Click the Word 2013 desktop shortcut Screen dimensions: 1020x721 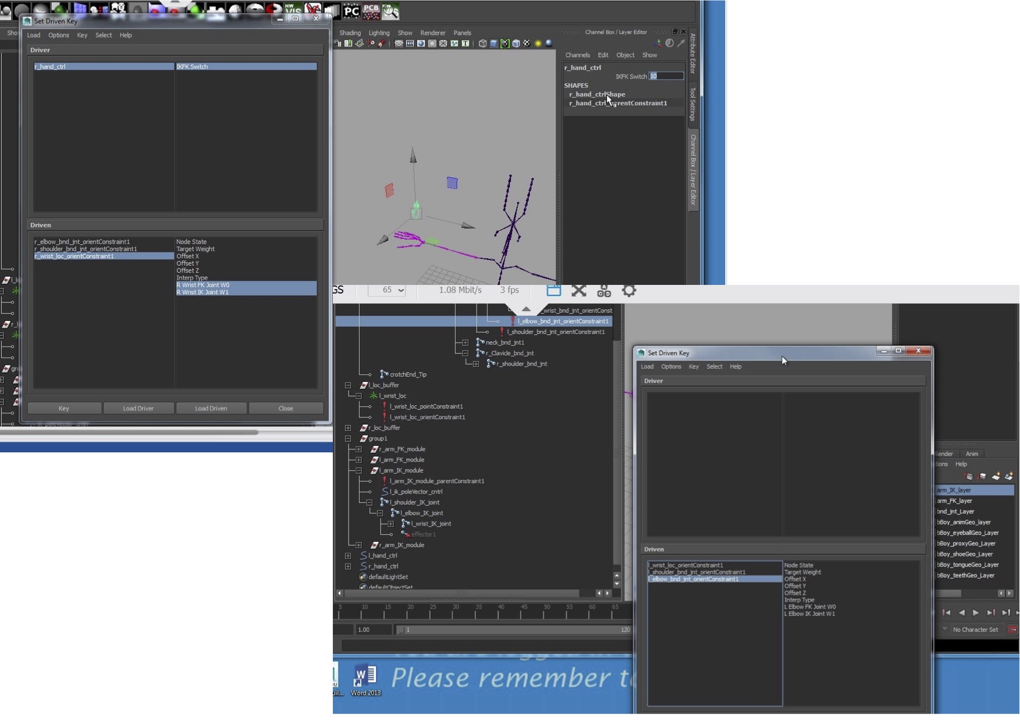[365, 680]
